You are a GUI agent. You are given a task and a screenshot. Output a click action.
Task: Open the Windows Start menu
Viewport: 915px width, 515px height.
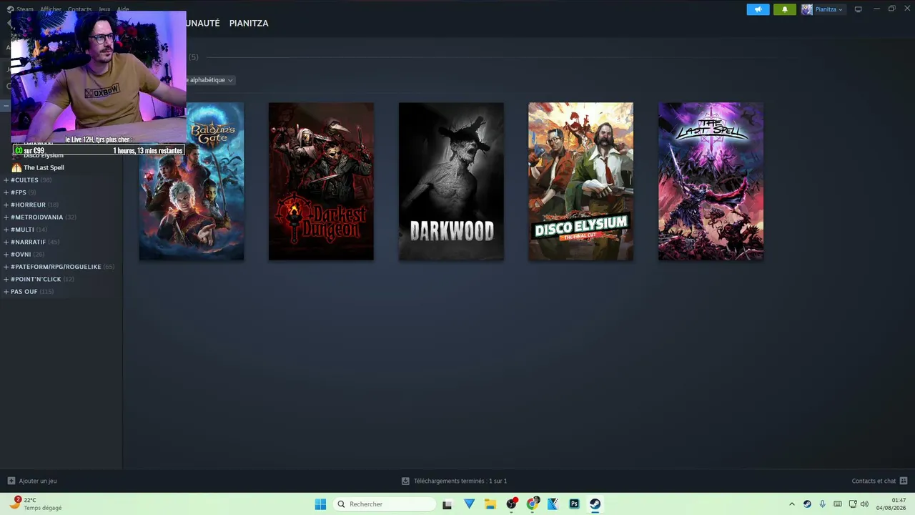320,504
